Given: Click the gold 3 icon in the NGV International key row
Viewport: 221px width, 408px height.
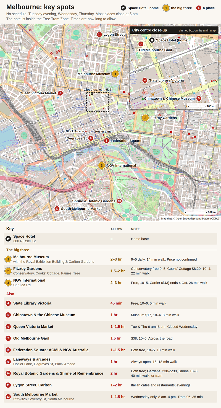Looking at the screenshot, I should coord(8,282).
